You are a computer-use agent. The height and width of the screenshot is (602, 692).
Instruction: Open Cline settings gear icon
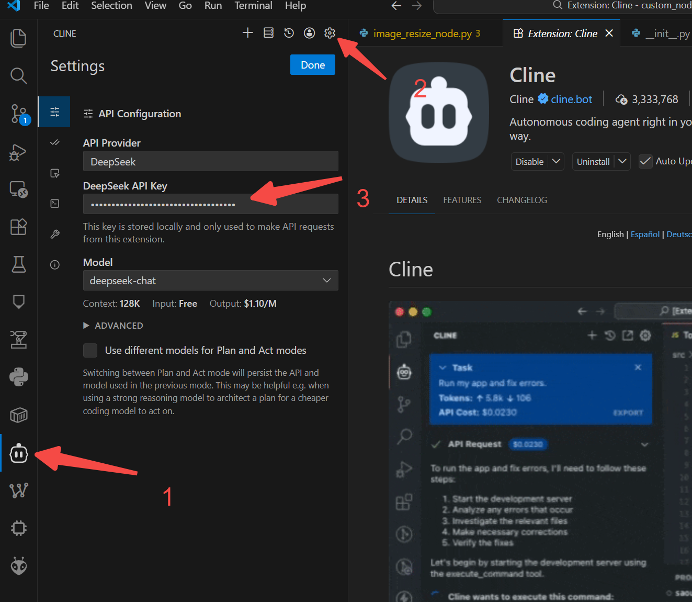pos(330,33)
